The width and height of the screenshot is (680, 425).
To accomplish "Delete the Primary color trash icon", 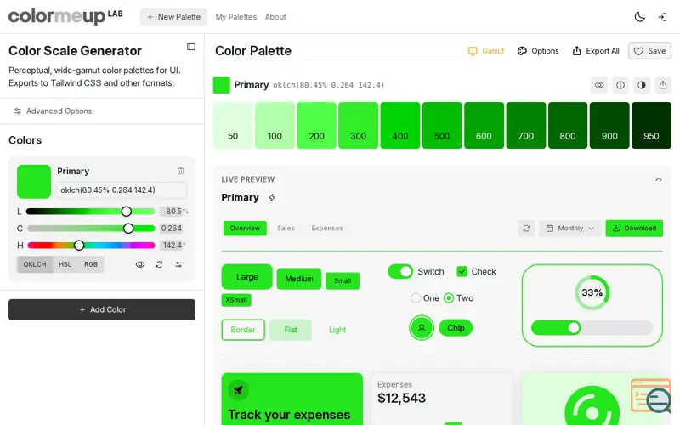I will (180, 171).
